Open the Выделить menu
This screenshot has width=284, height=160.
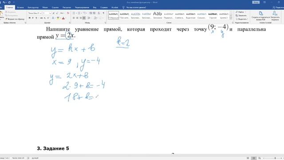tap(242, 19)
